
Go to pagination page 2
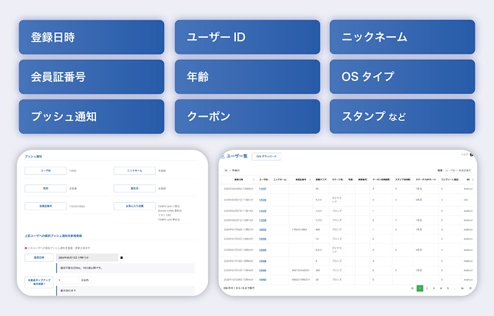(x=427, y=289)
